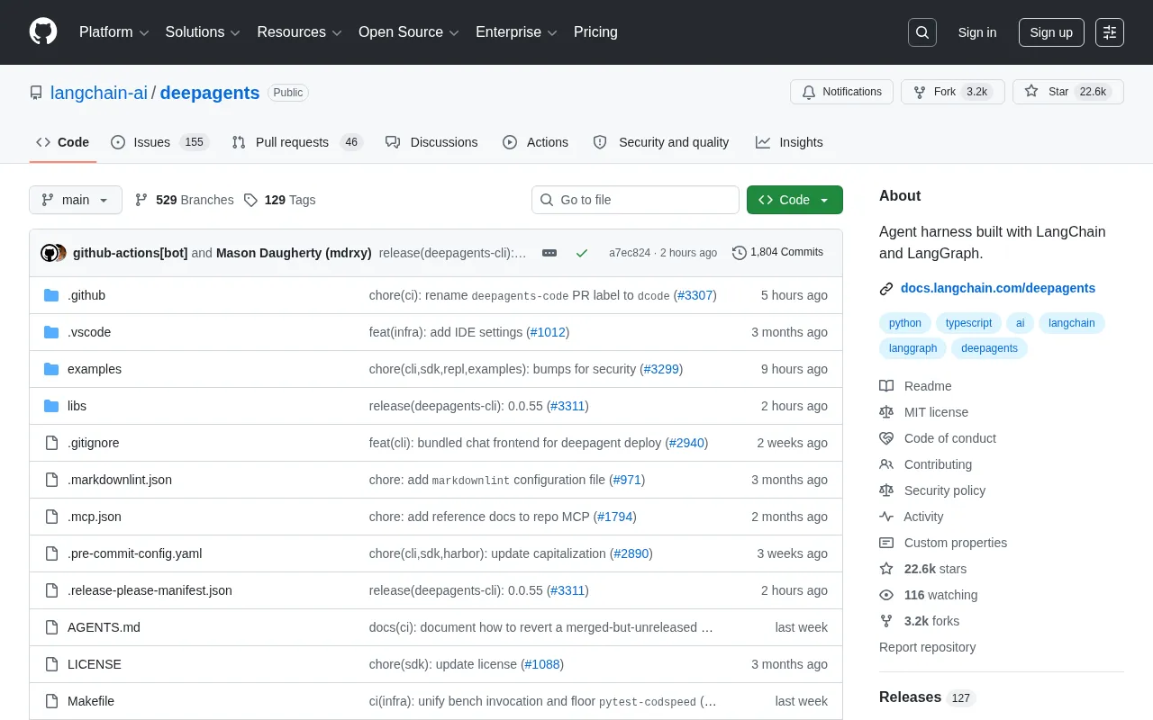Image resolution: width=1153 pixels, height=720 pixels.
Task: Click the libs folder icon
Action: coord(51,406)
